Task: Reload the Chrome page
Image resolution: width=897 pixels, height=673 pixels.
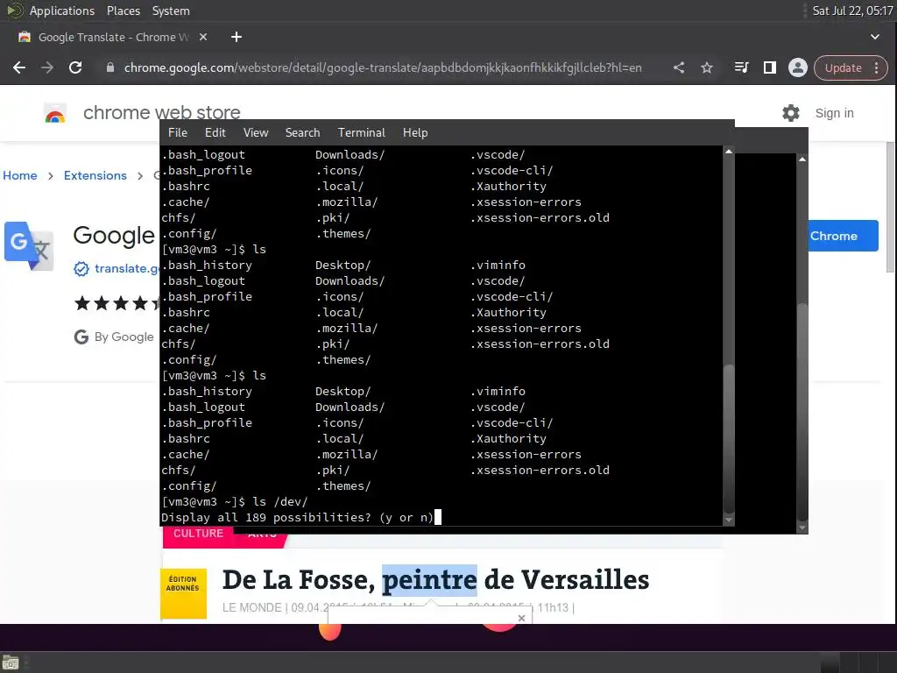Action: point(75,67)
